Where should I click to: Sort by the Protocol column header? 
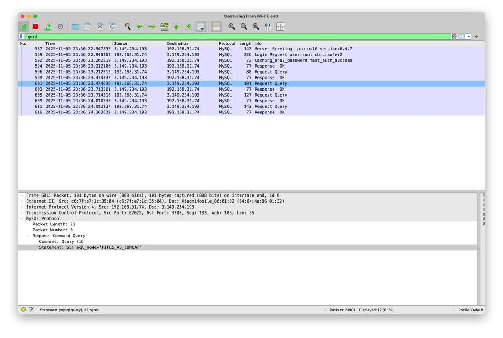pyautogui.click(x=227, y=43)
